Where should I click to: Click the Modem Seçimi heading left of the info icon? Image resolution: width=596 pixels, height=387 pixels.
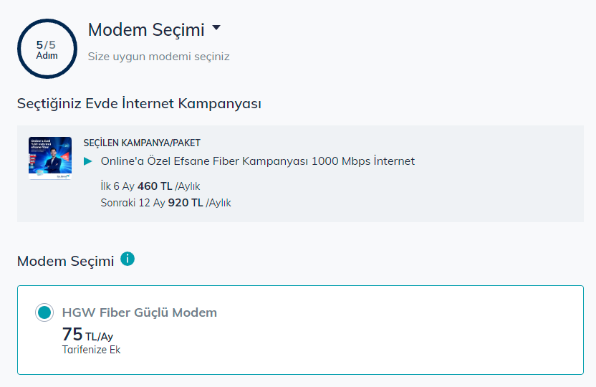(65, 261)
